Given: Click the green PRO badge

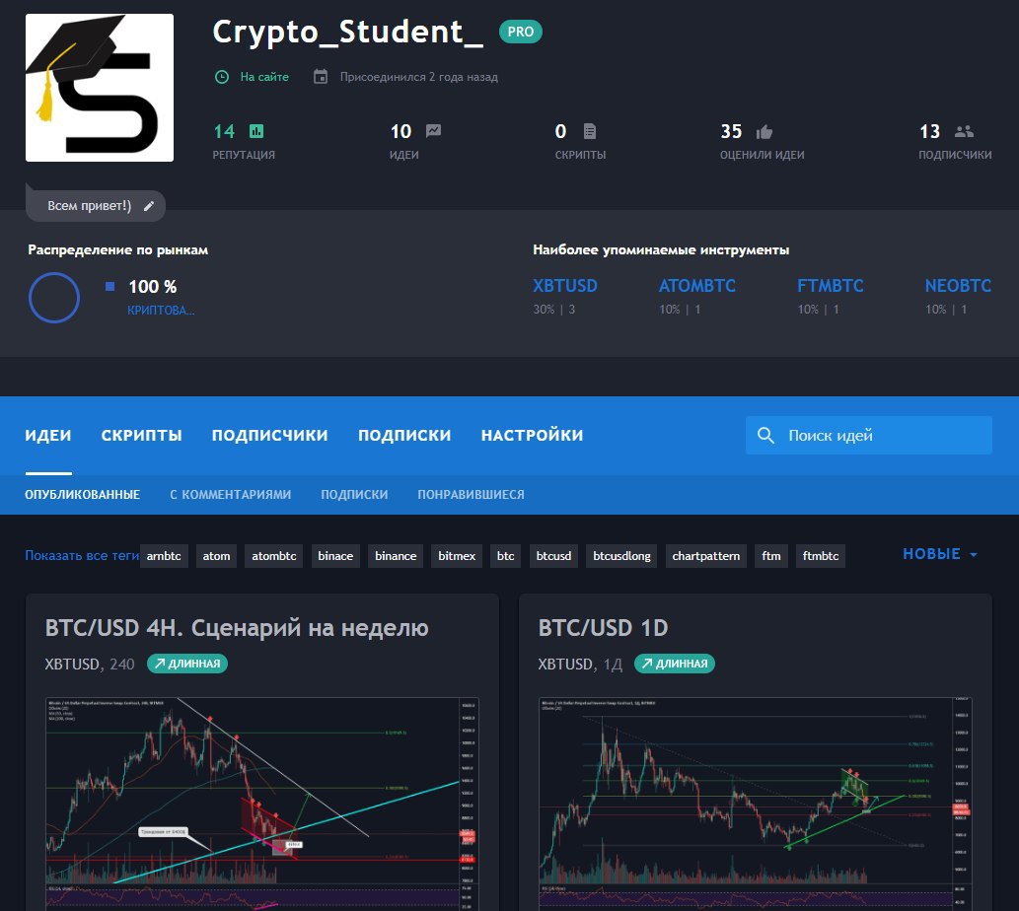Looking at the screenshot, I should [521, 32].
